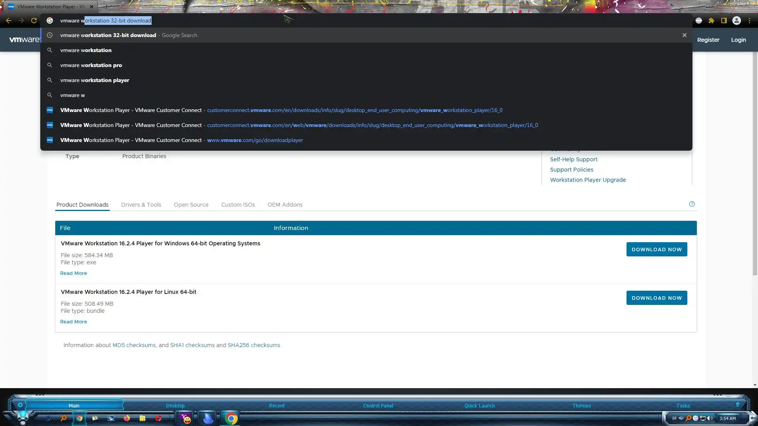
Task: Select the 'vmware workstation pro' suggestion
Action: 91,65
